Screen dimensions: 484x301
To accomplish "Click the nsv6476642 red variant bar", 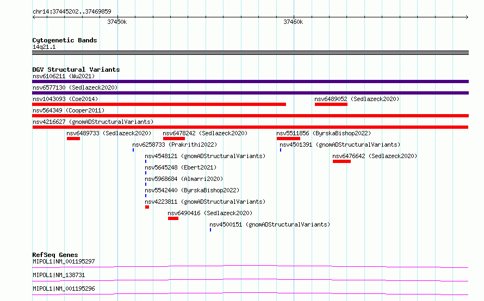I will click(342, 161).
